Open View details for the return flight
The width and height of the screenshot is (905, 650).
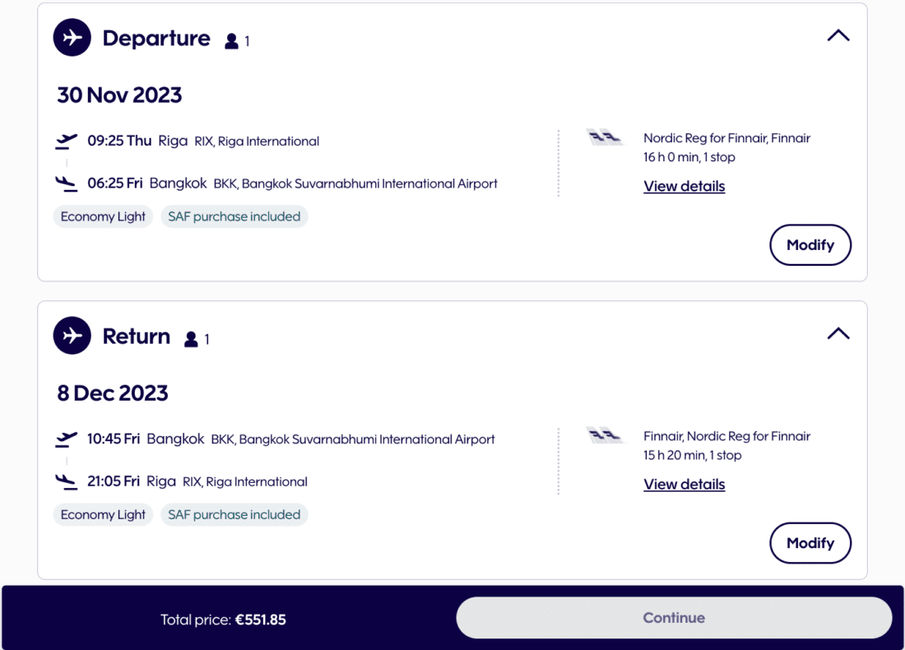[x=684, y=484]
